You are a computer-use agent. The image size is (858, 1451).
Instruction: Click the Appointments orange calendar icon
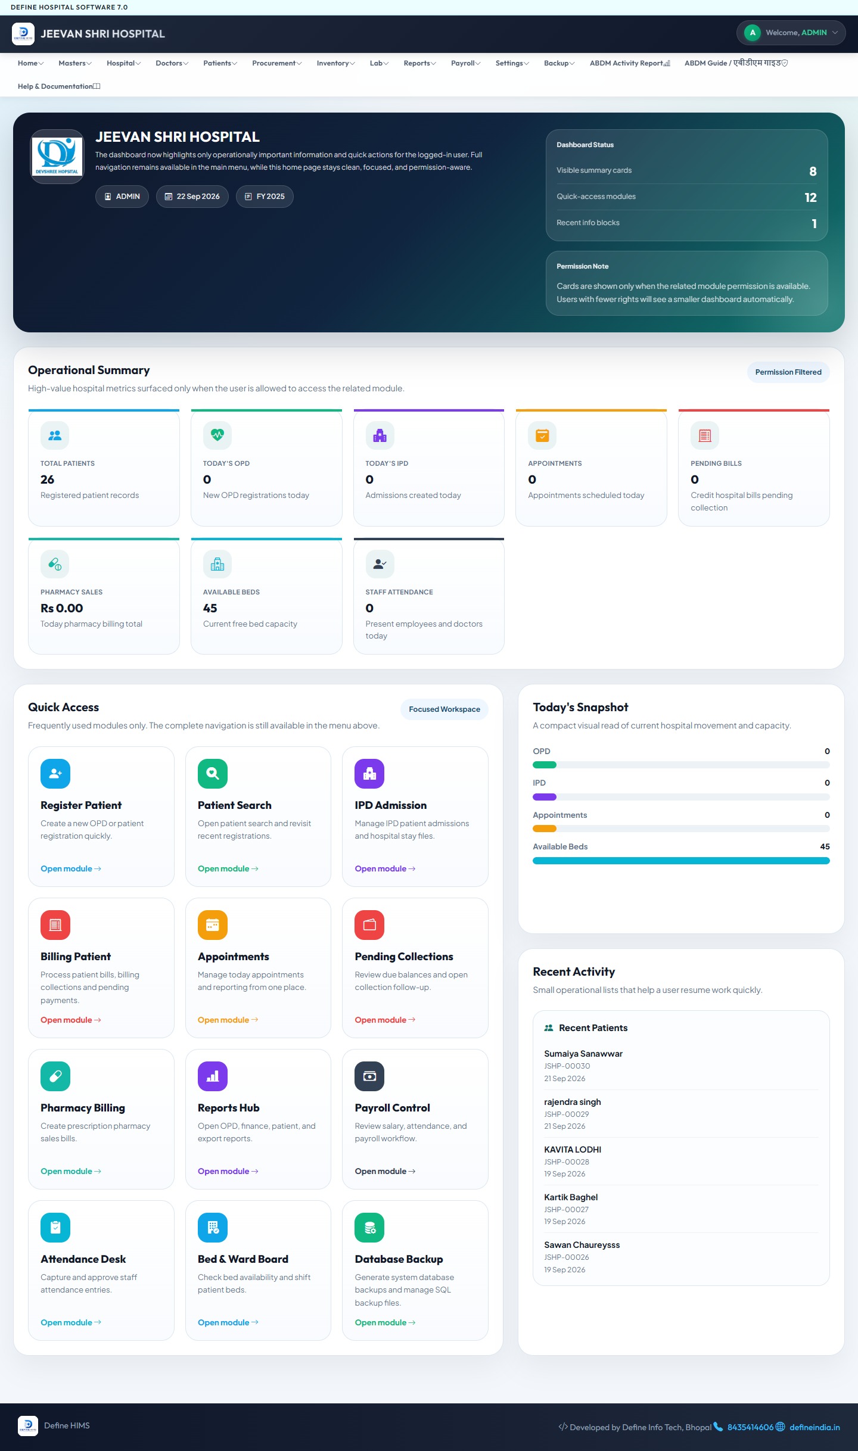(x=213, y=925)
